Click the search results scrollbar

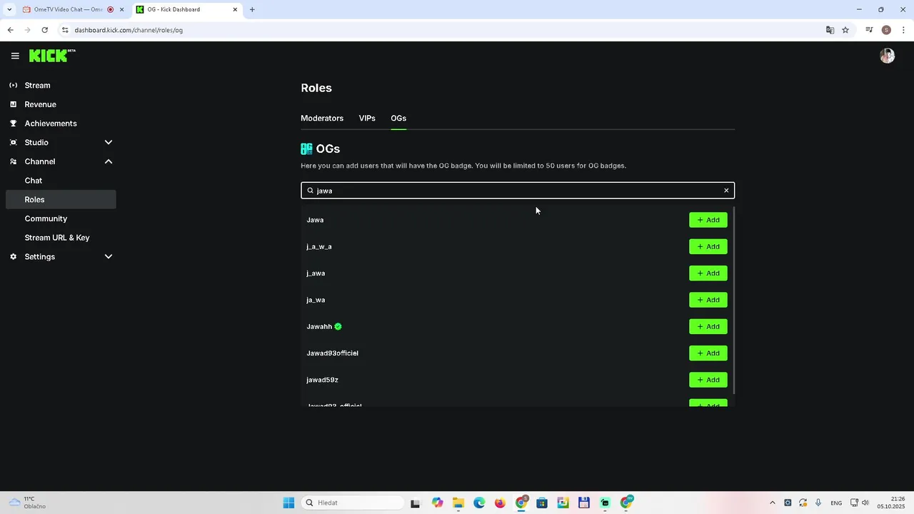pos(733,300)
